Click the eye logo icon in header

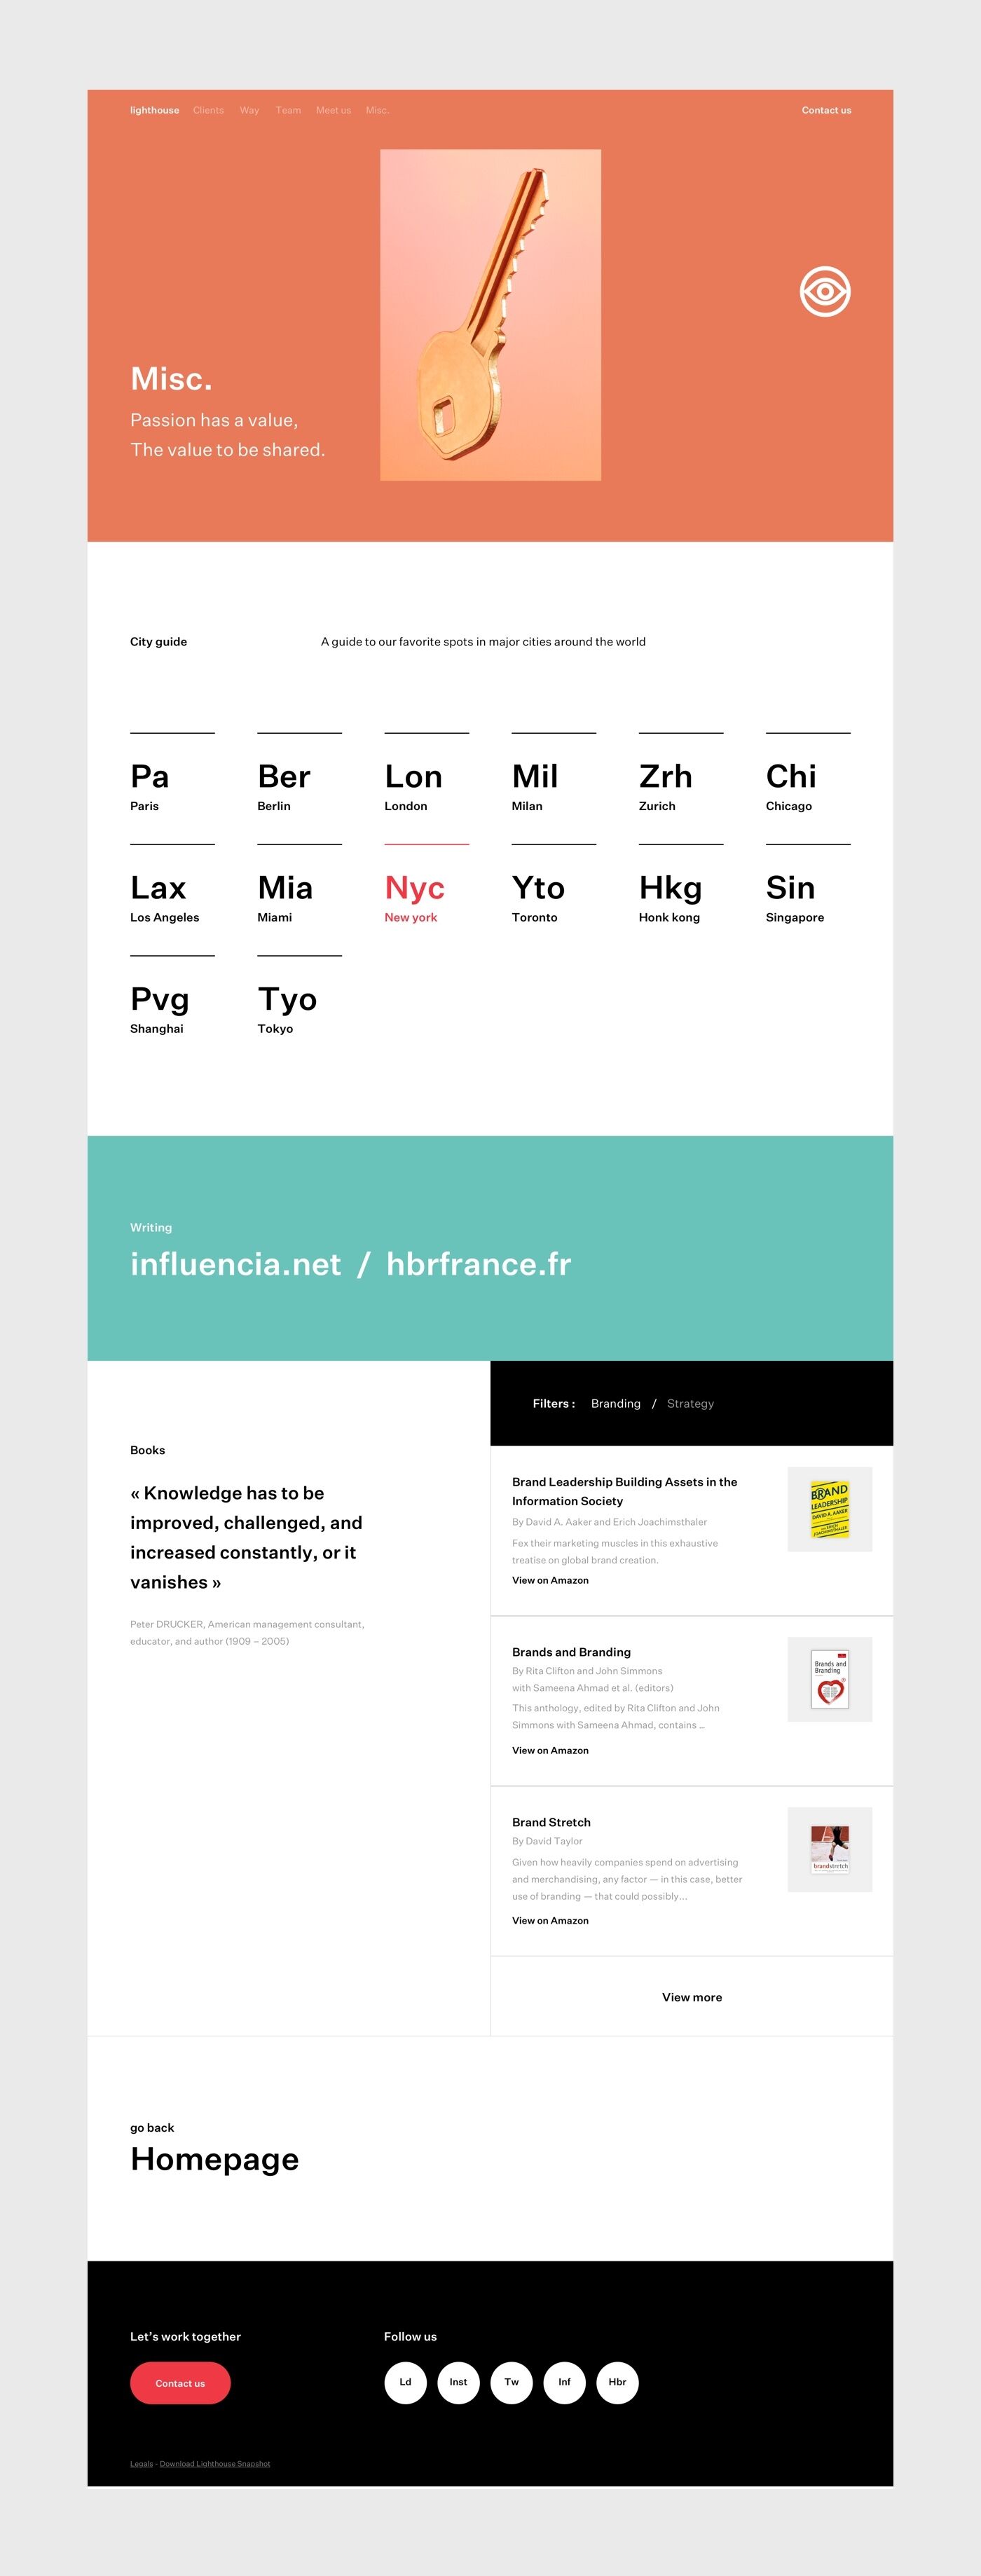(825, 292)
